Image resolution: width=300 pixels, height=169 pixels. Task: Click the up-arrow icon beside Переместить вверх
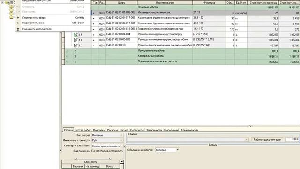pos(18,18)
